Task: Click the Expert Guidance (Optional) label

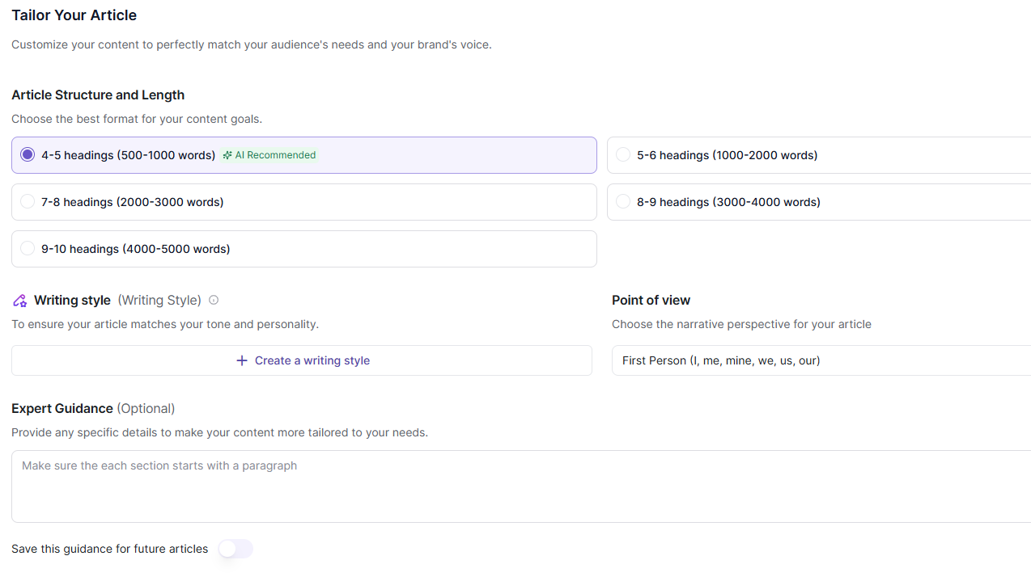Action: pos(93,408)
